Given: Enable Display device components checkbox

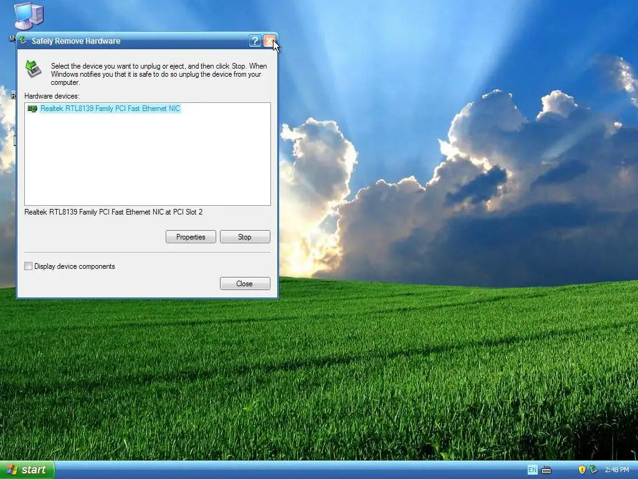Looking at the screenshot, I should (x=28, y=266).
